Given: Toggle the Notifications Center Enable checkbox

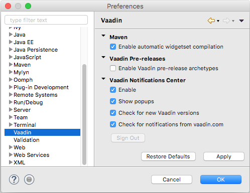Looking at the screenshot, I should coord(113,90).
